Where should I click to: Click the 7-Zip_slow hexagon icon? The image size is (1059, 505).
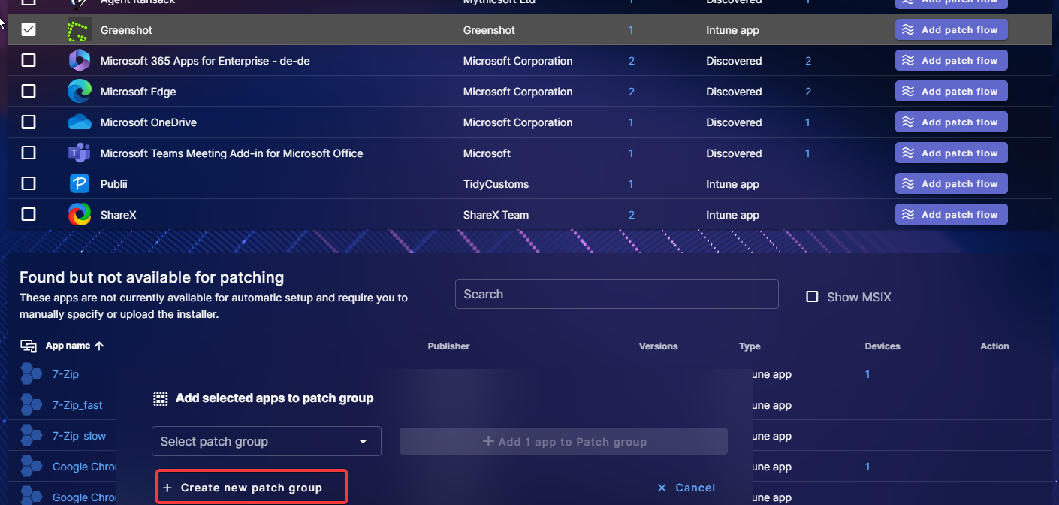coord(32,436)
